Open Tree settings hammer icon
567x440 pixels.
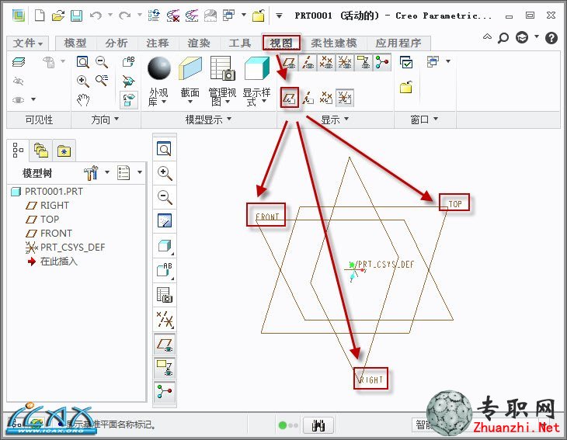tap(91, 173)
